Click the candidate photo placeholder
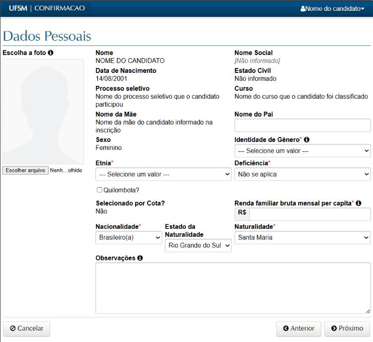The width and height of the screenshot is (373, 342). tap(43, 111)
